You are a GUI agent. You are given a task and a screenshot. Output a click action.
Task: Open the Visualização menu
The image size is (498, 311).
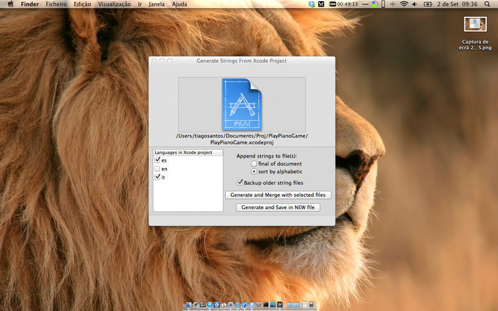point(115,4)
